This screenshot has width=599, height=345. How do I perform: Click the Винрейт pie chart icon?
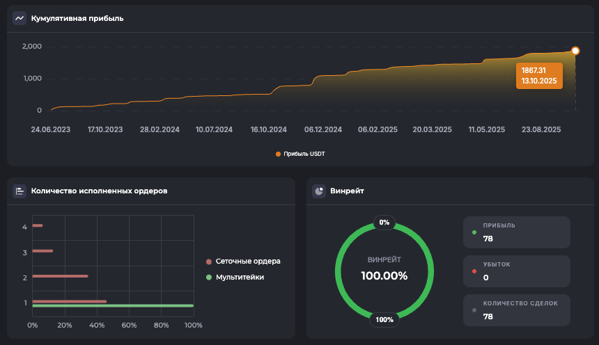[319, 191]
